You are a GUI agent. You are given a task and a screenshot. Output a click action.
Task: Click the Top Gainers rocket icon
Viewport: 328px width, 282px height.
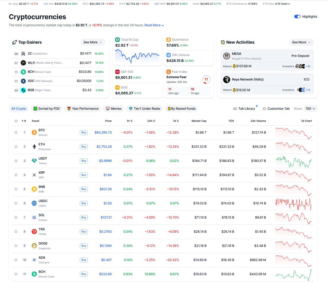pyautogui.click(x=14, y=42)
